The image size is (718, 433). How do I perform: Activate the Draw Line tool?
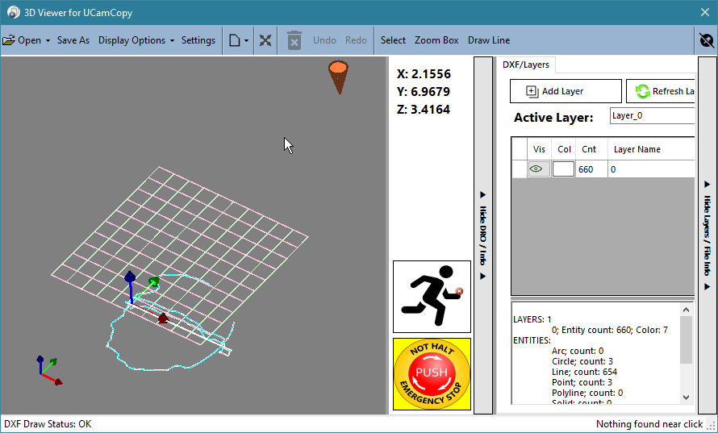pos(489,40)
